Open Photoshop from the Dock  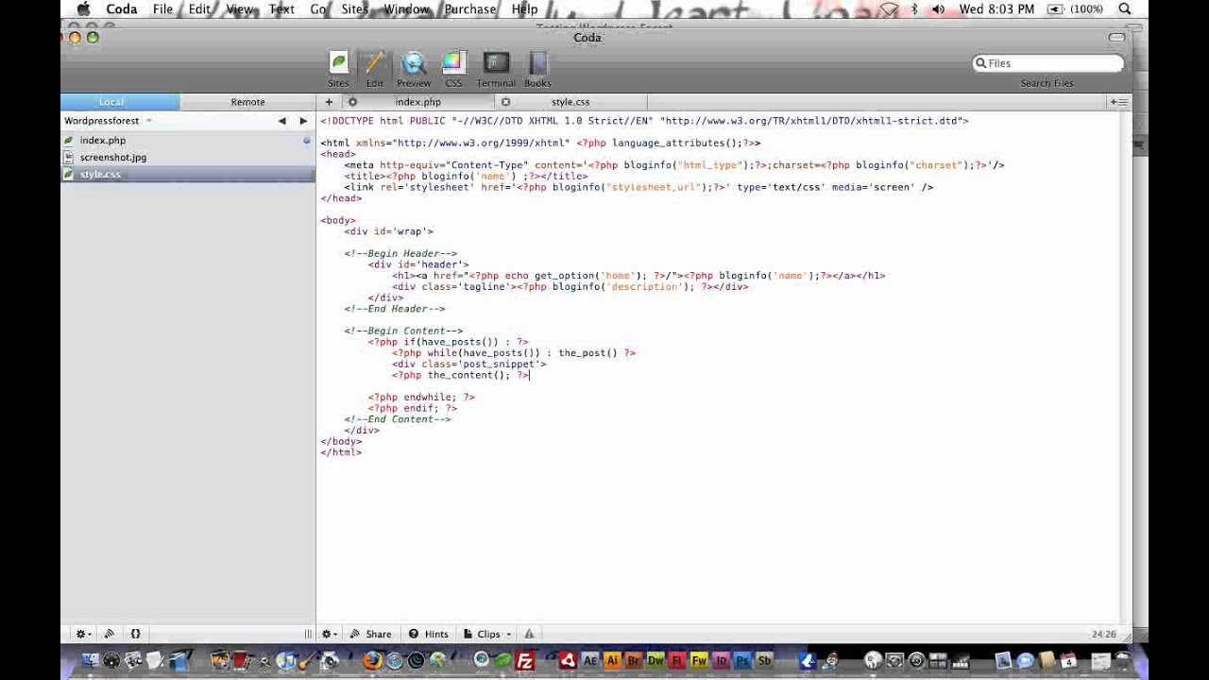click(742, 661)
